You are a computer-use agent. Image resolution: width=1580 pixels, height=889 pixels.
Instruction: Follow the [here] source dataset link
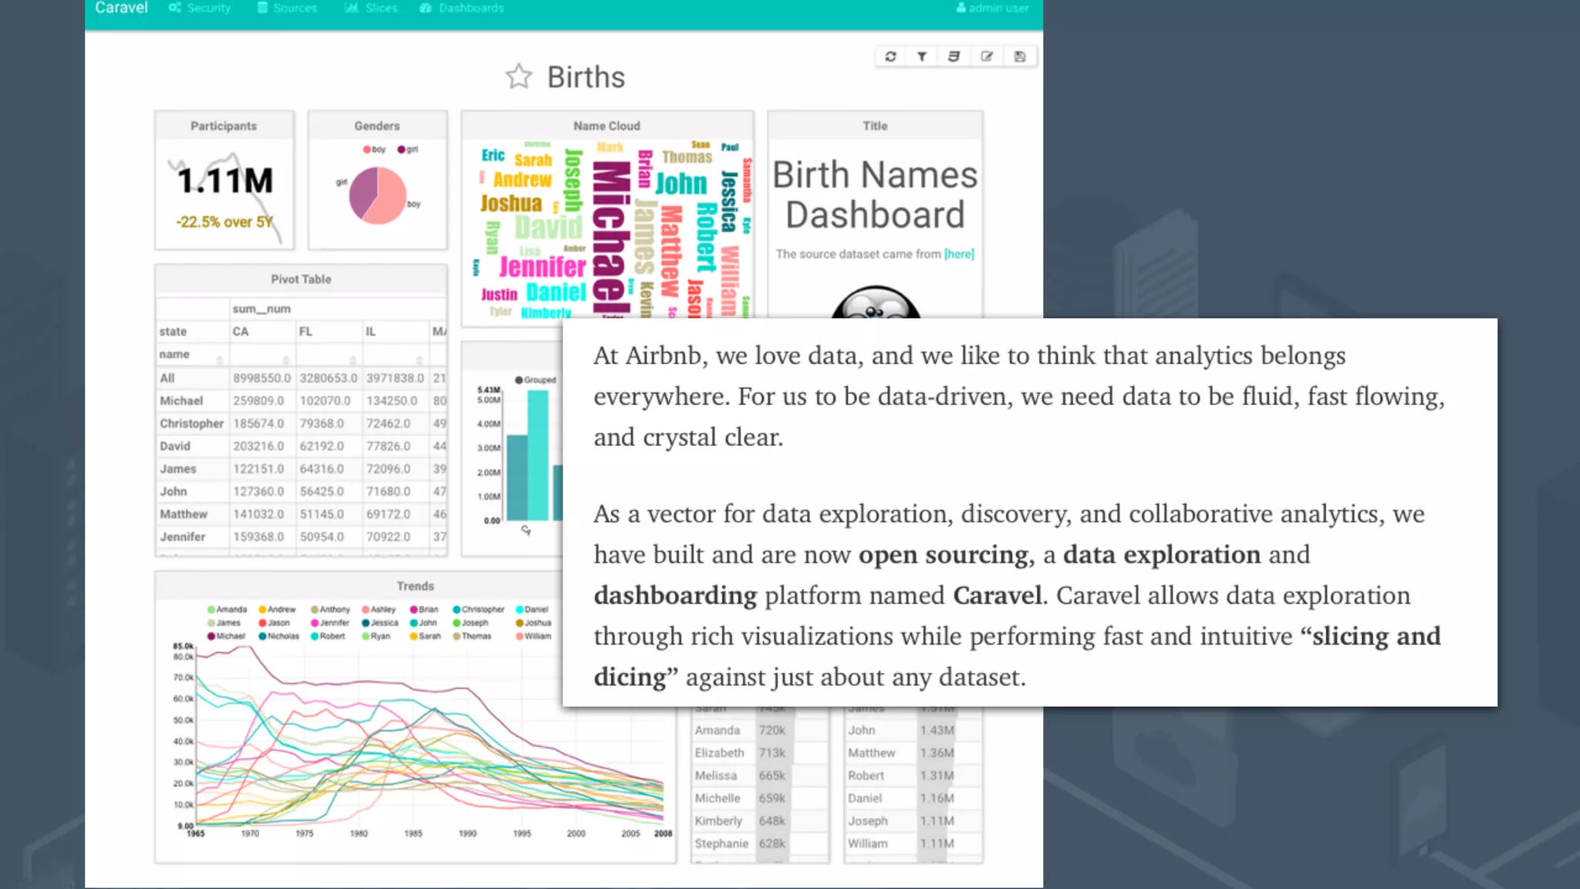coord(959,254)
